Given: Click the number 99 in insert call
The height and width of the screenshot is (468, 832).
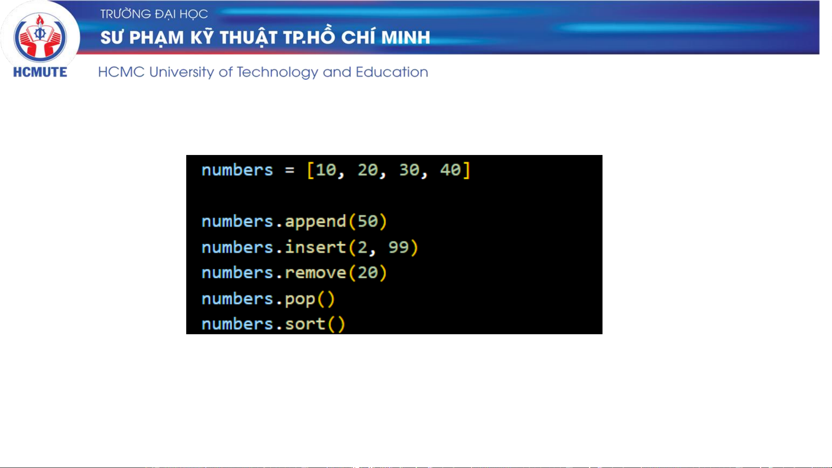Looking at the screenshot, I should pyautogui.click(x=398, y=247).
